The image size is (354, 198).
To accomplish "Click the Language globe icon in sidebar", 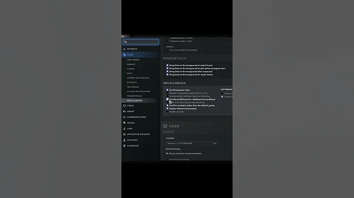I will 124,146.
